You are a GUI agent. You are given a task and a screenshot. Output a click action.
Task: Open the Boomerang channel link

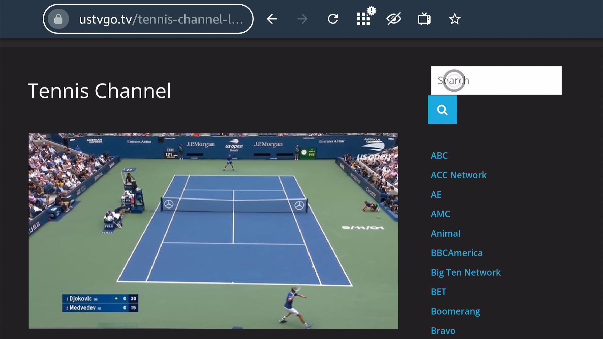(x=455, y=311)
